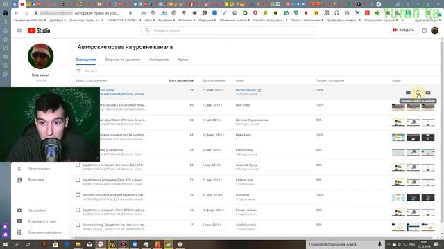Screen dimensions: 444x249
Task: Open the Bitcoin Satoshi channel link
Action: tap(246, 90)
